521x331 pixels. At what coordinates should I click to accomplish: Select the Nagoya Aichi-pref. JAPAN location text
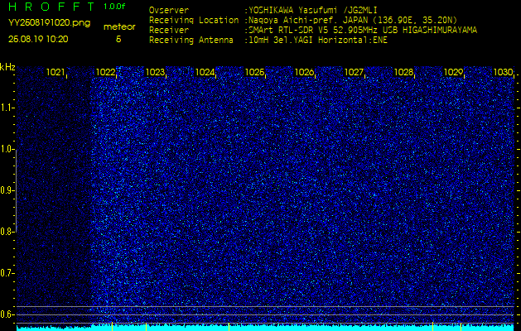[x=353, y=20]
